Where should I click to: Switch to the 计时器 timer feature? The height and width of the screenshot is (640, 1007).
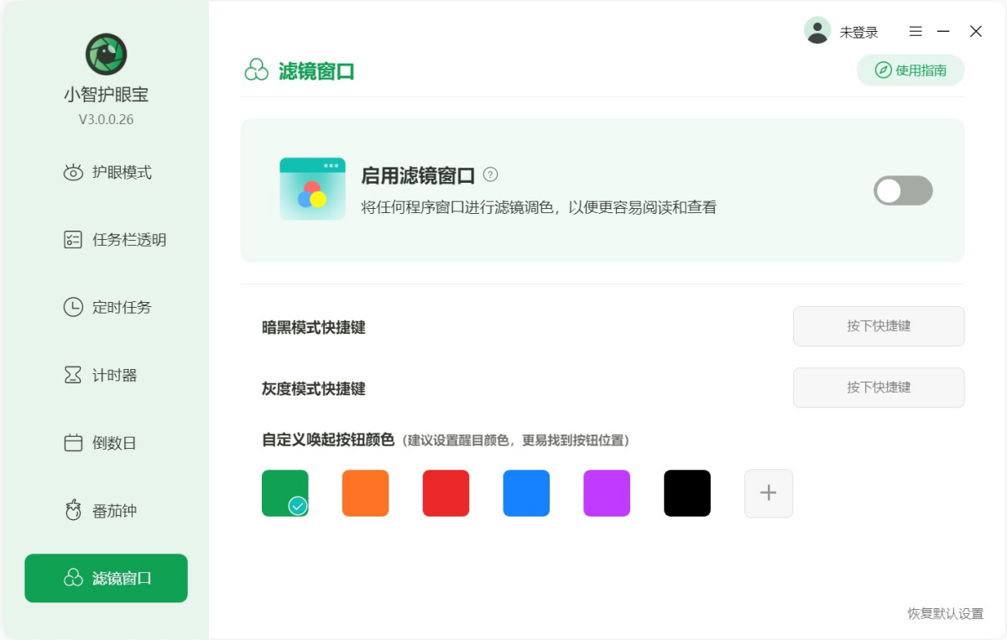click(x=105, y=375)
